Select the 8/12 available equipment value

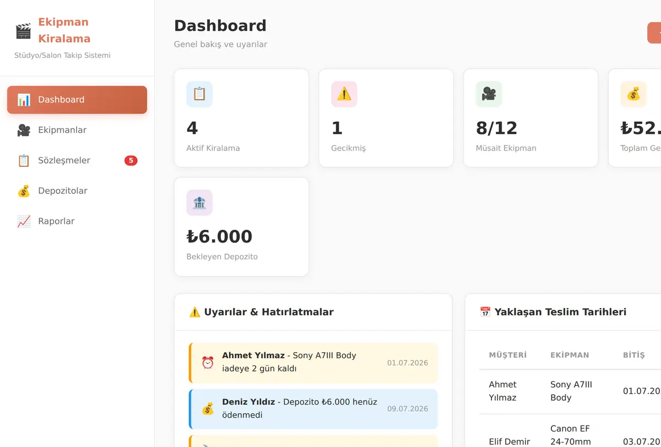coord(497,128)
